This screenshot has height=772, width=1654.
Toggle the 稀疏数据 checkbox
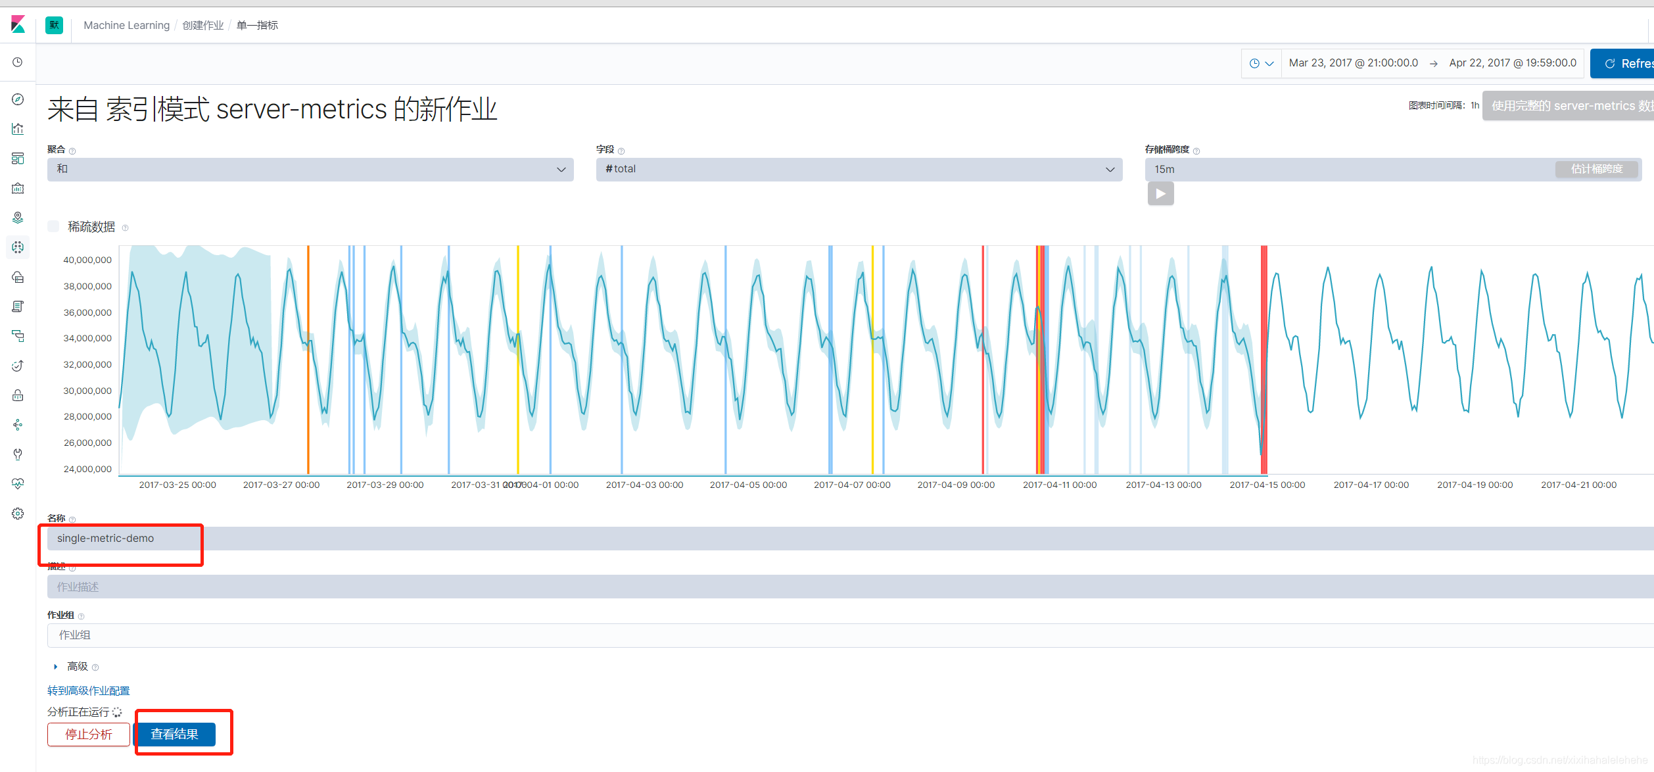(53, 226)
